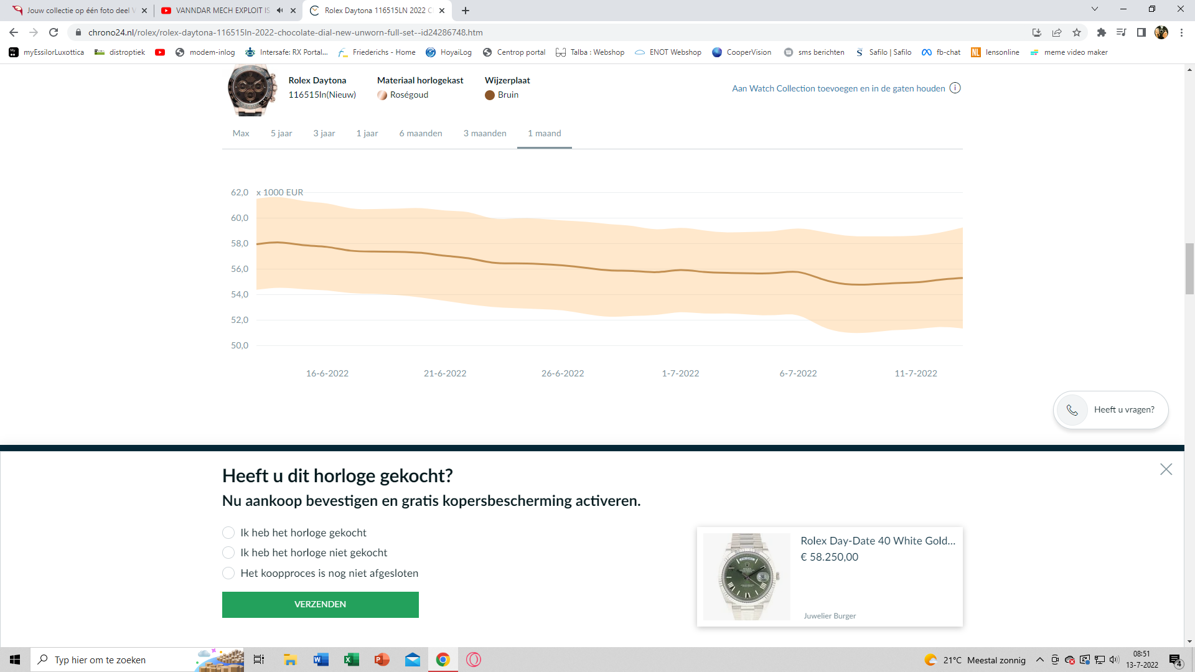Close the Heeft u dit horloge gekocht panel

point(1166,469)
